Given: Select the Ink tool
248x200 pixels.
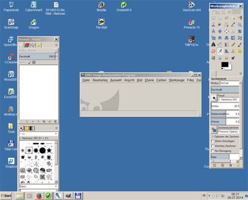Looking at the screenshot, I should coord(227,51).
